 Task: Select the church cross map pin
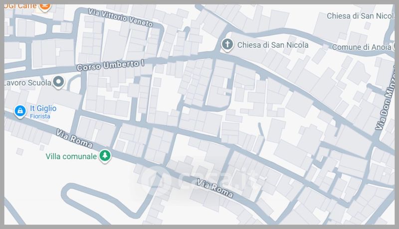click(x=227, y=45)
